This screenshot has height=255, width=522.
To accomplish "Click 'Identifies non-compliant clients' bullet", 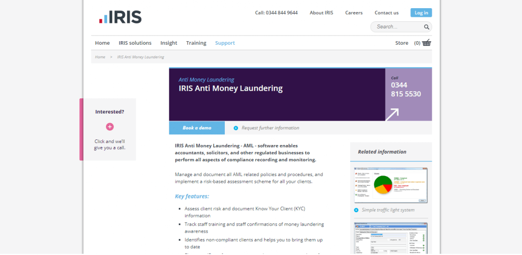I will pyautogui.click(x=253, y=243).
